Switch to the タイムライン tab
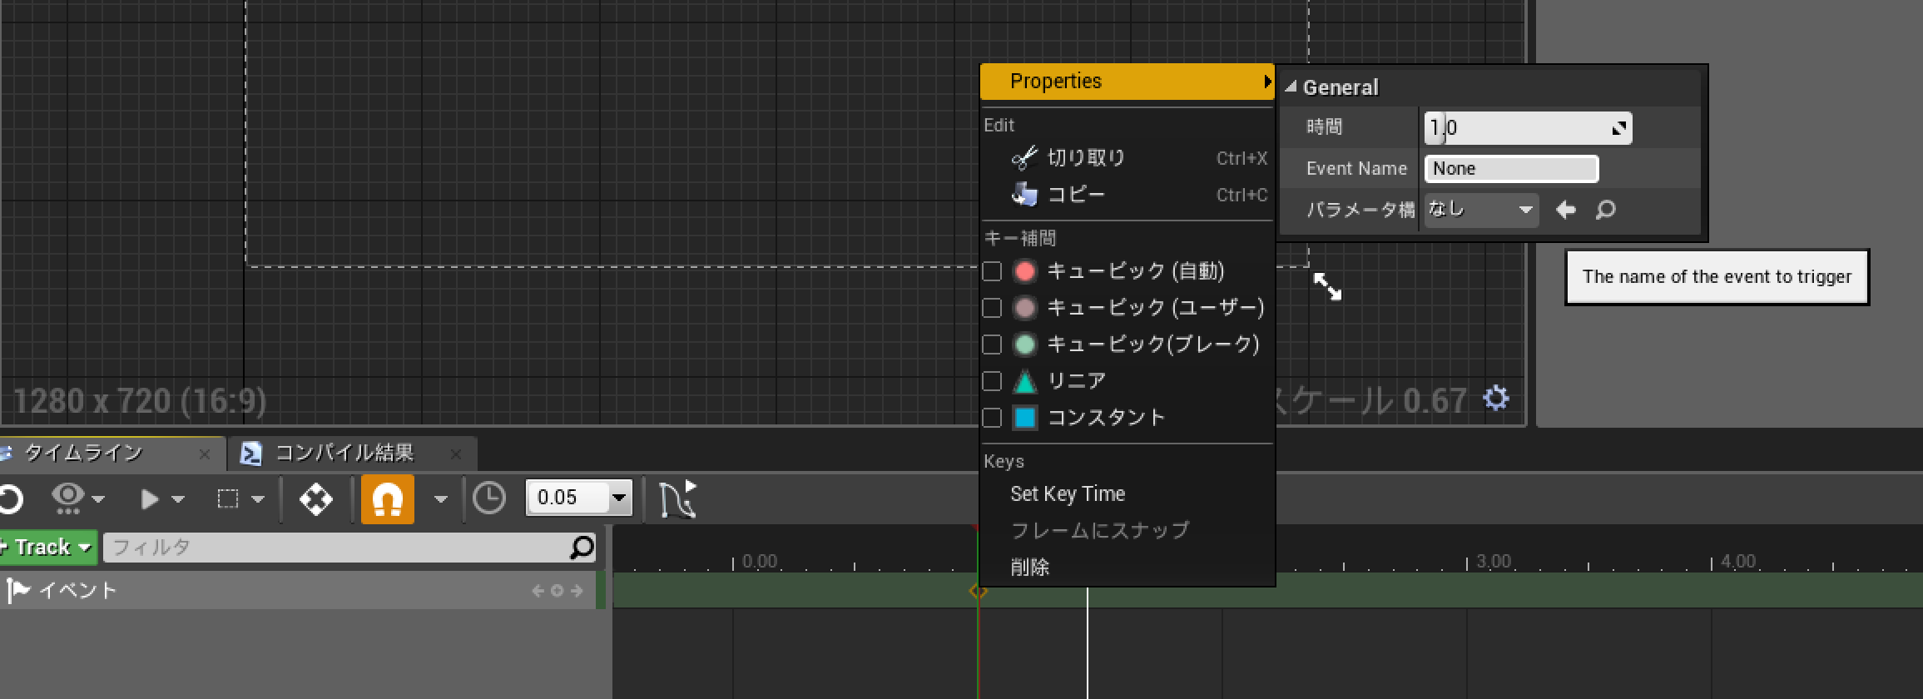Viewport: 1923px width, 699px height. click(x=112, y=453)
